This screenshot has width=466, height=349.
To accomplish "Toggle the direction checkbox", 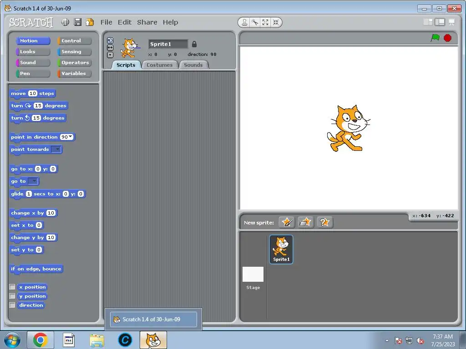I will (x=12, y=305).
